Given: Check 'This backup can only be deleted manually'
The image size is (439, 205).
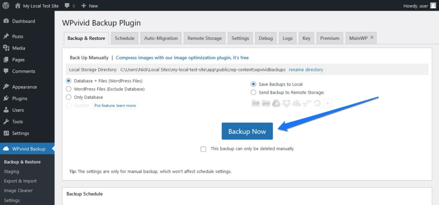Looking at the screenshot, I should [203, 149].
